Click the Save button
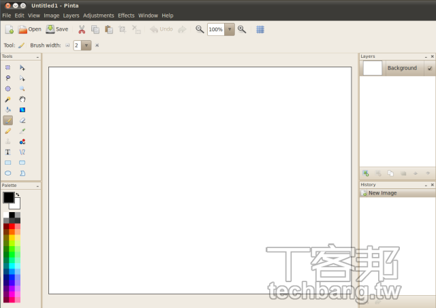The width and height of the screenshot is (436, 308). 57,29
